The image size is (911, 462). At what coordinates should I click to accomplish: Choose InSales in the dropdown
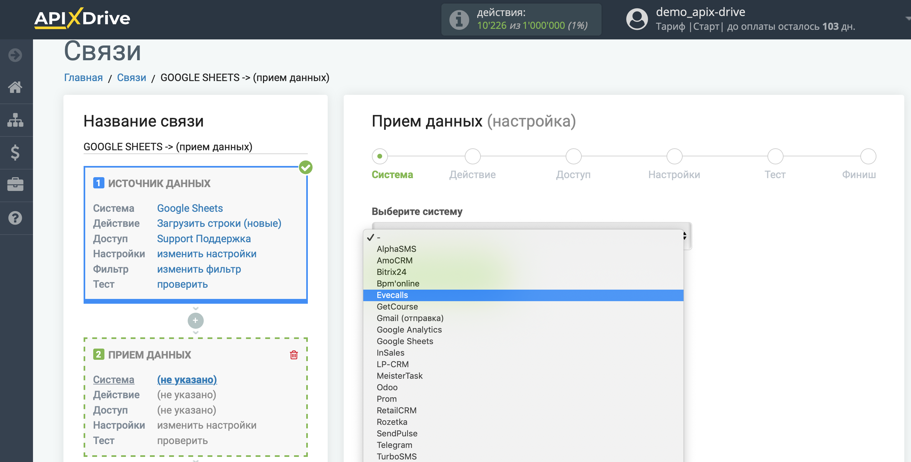(x=523, y=353)
